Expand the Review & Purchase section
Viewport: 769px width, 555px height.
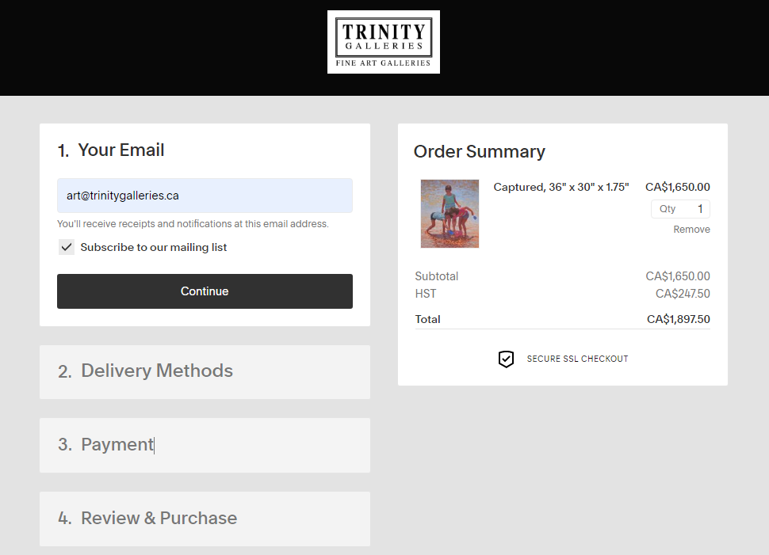[205, 519]
